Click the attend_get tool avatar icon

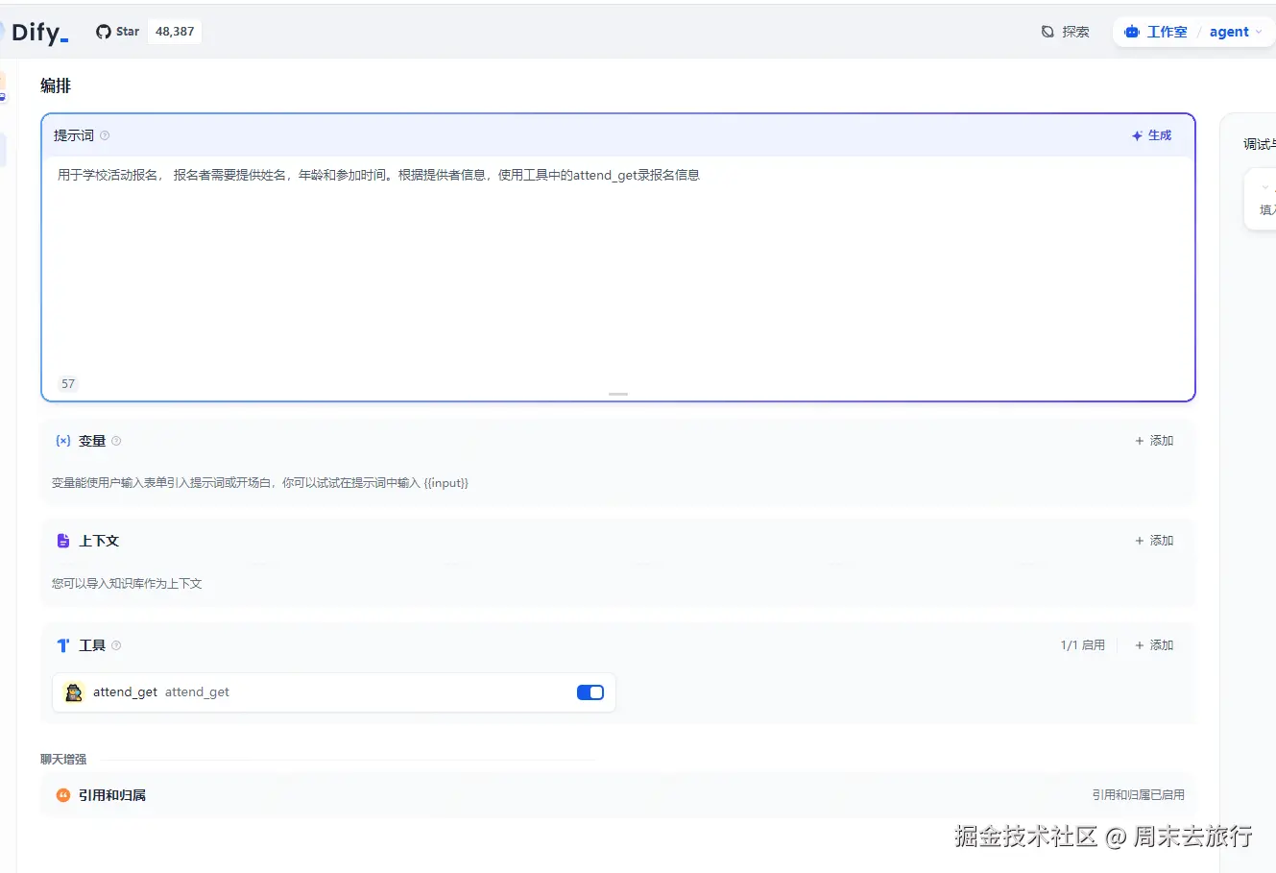click(x=74, y=692)
